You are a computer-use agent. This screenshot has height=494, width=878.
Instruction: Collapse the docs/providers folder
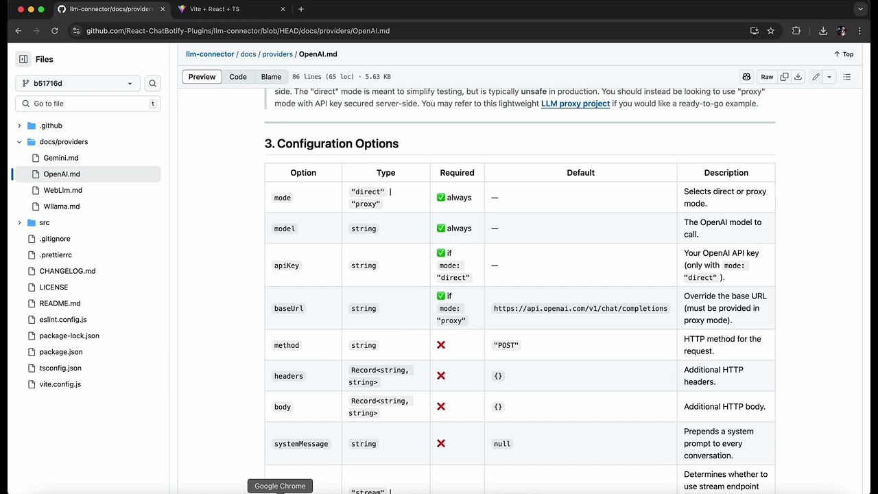point(19,142)
